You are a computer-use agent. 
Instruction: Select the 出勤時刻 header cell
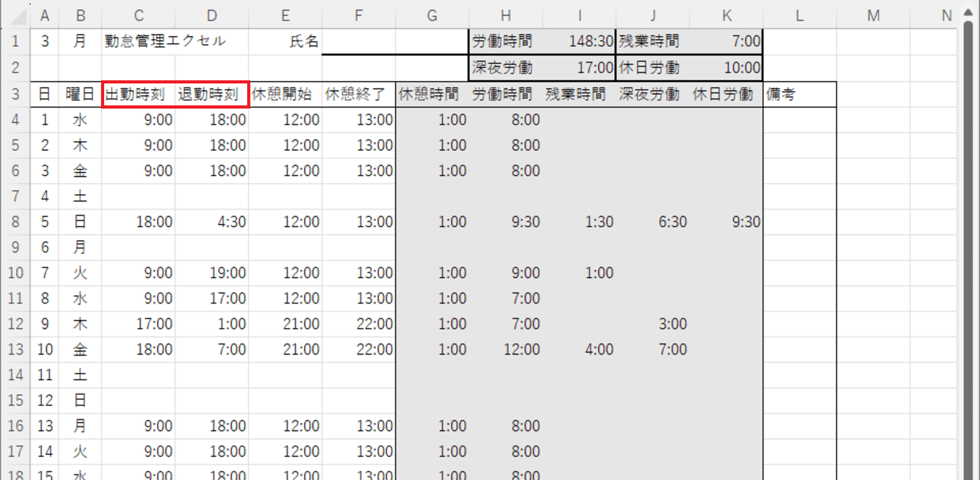coord(138,94)
